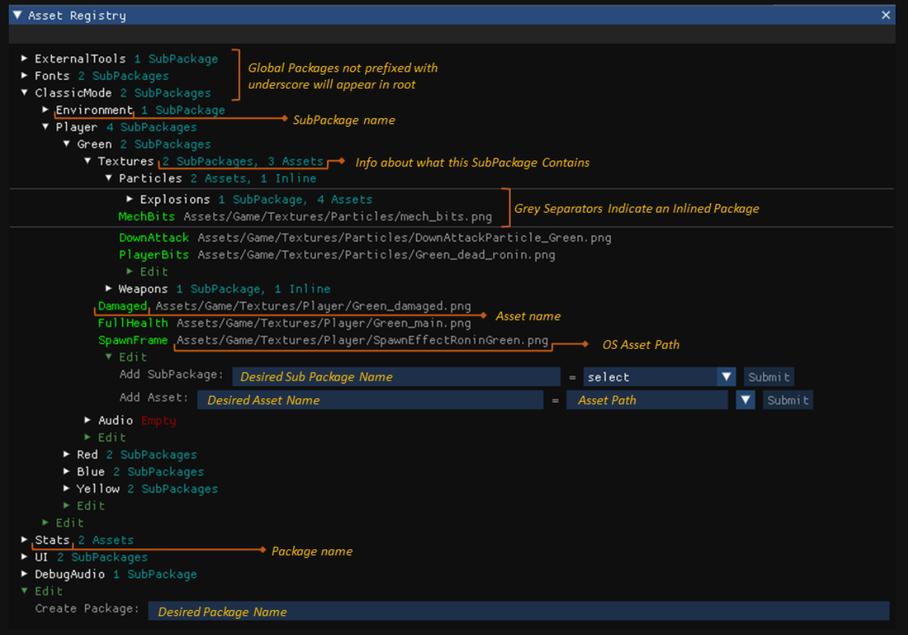
Task: Click '2 Assets' info next to Stats
Action: coord(106,540)
